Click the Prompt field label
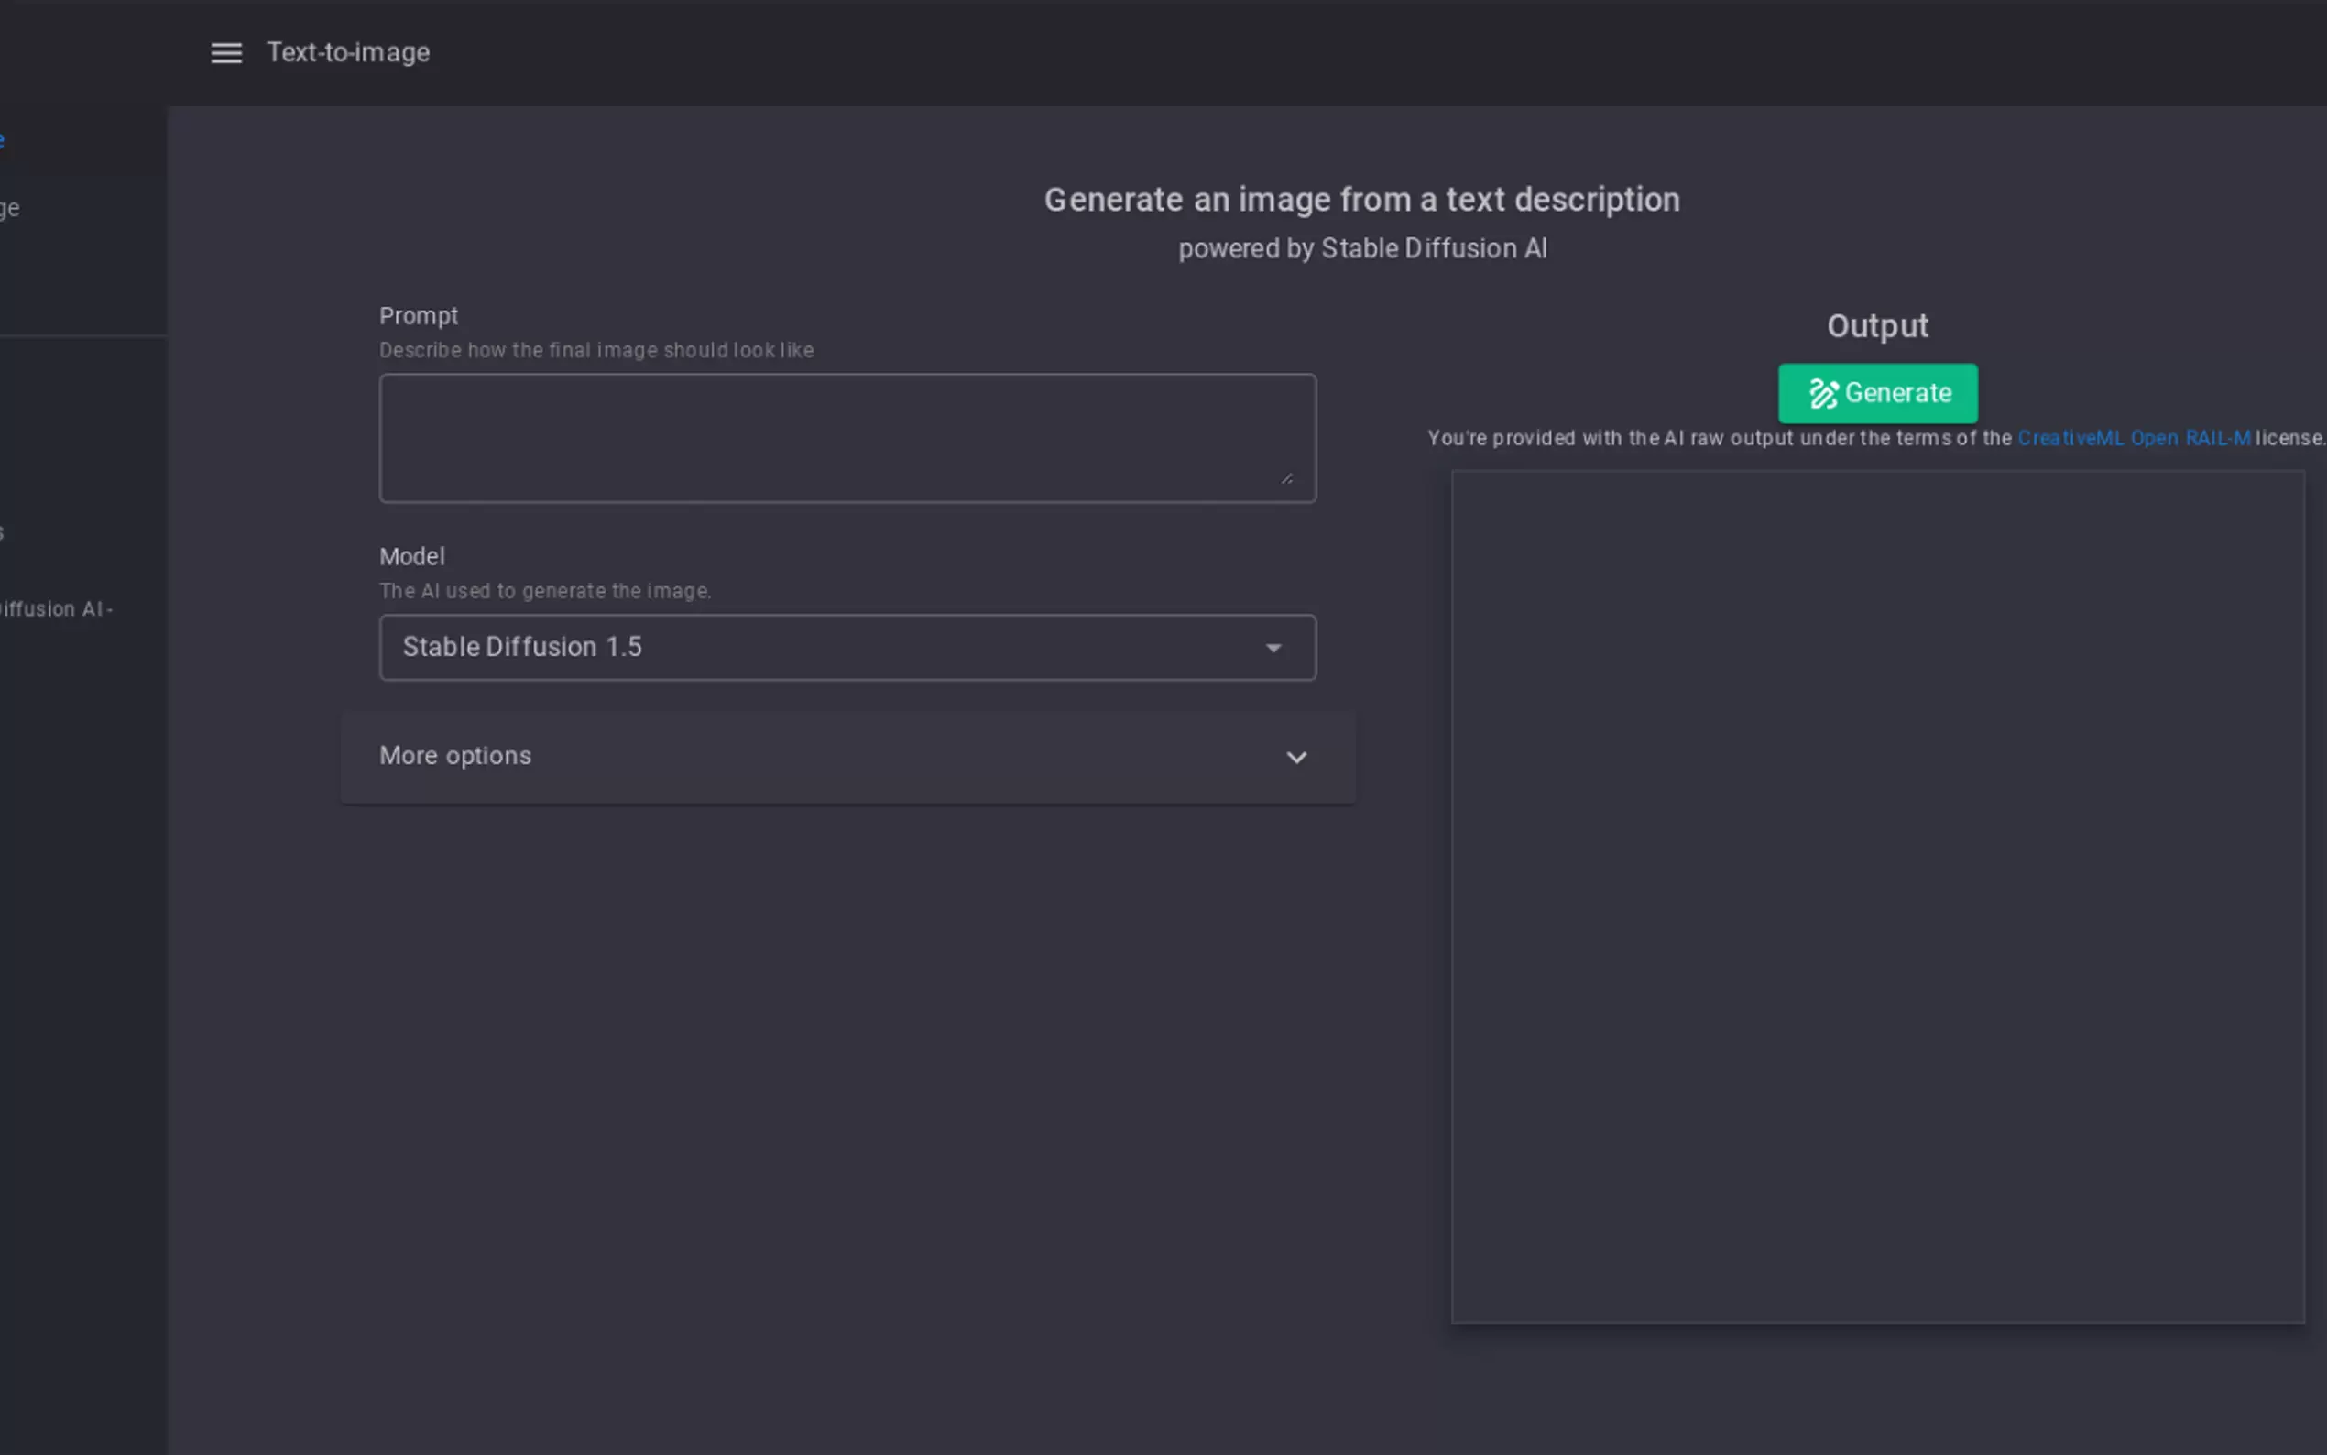Viewport: 2327px width, 1455px height. coord(419,315)
